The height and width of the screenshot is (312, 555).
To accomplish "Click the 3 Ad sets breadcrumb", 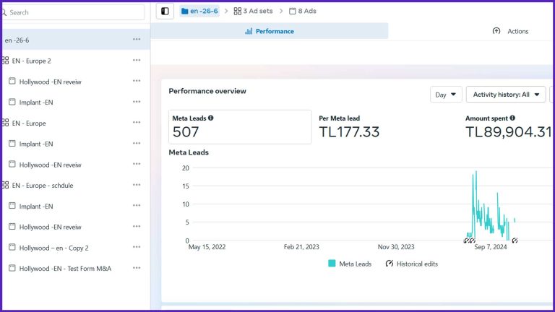I will coord(253,11).
